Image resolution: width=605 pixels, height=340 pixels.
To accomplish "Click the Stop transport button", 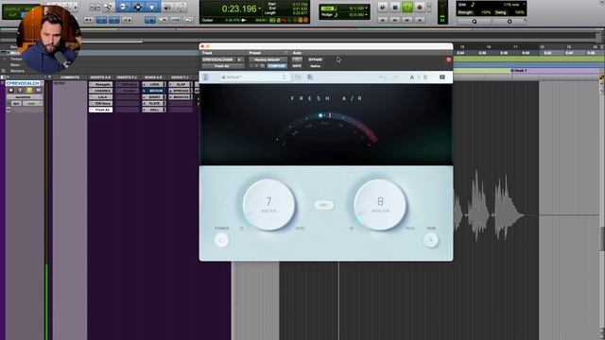I will [395, 7].
